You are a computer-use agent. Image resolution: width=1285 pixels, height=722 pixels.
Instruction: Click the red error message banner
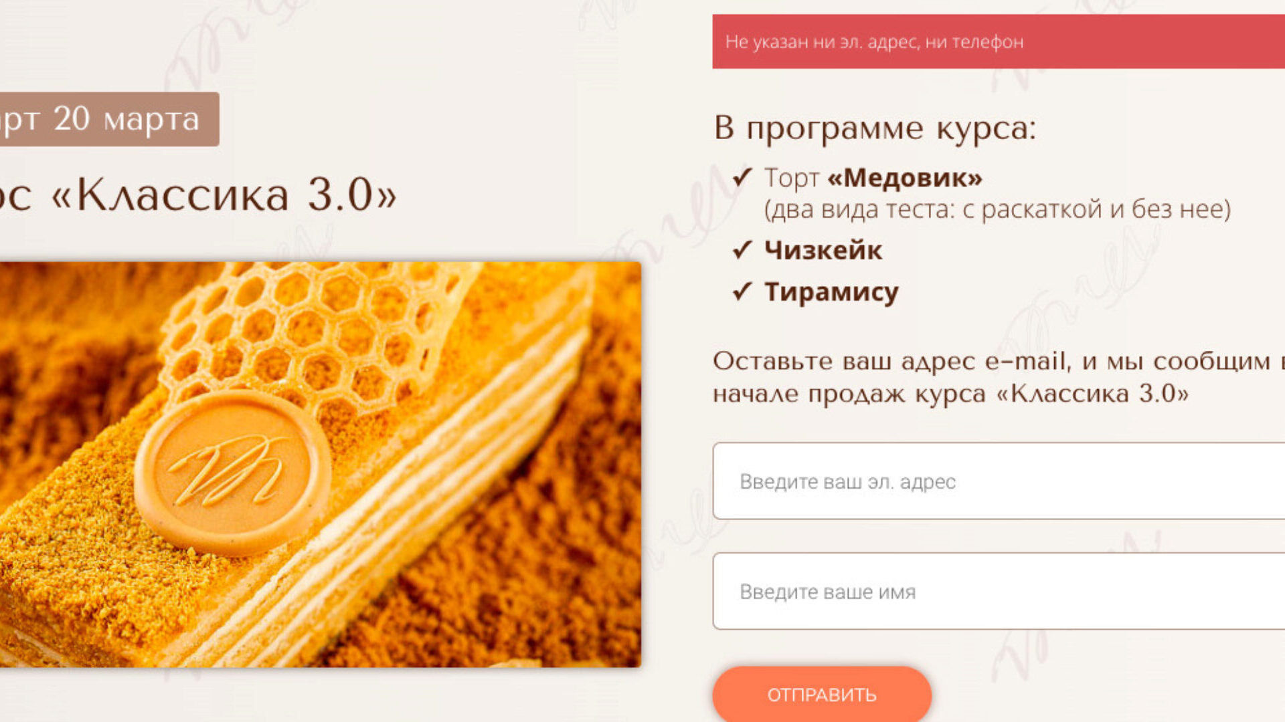coord(999,41)
